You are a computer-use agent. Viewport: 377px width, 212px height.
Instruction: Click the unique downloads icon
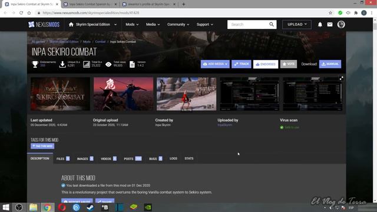(62, 64)
